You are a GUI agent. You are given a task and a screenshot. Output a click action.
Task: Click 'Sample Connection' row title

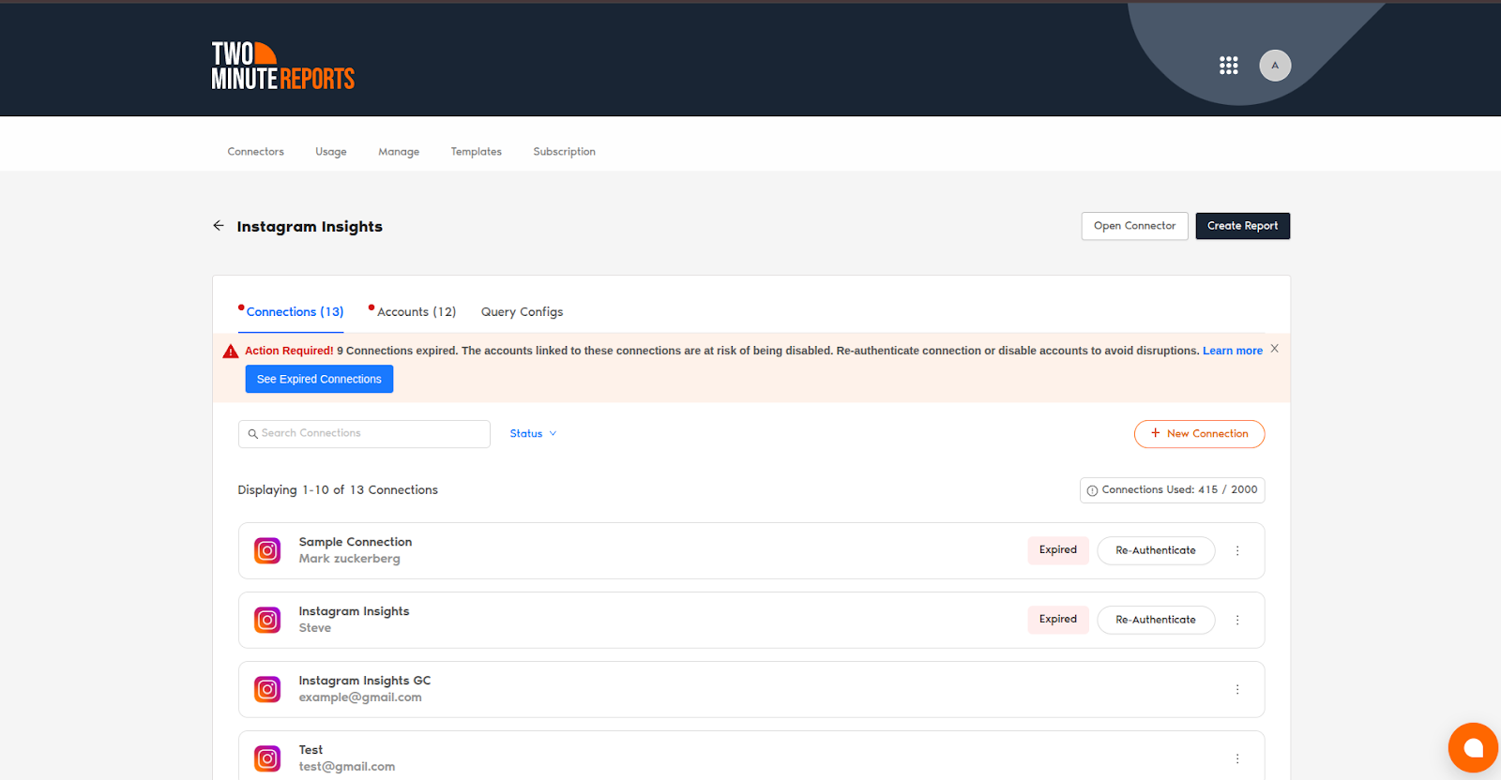tap(356, 542)
